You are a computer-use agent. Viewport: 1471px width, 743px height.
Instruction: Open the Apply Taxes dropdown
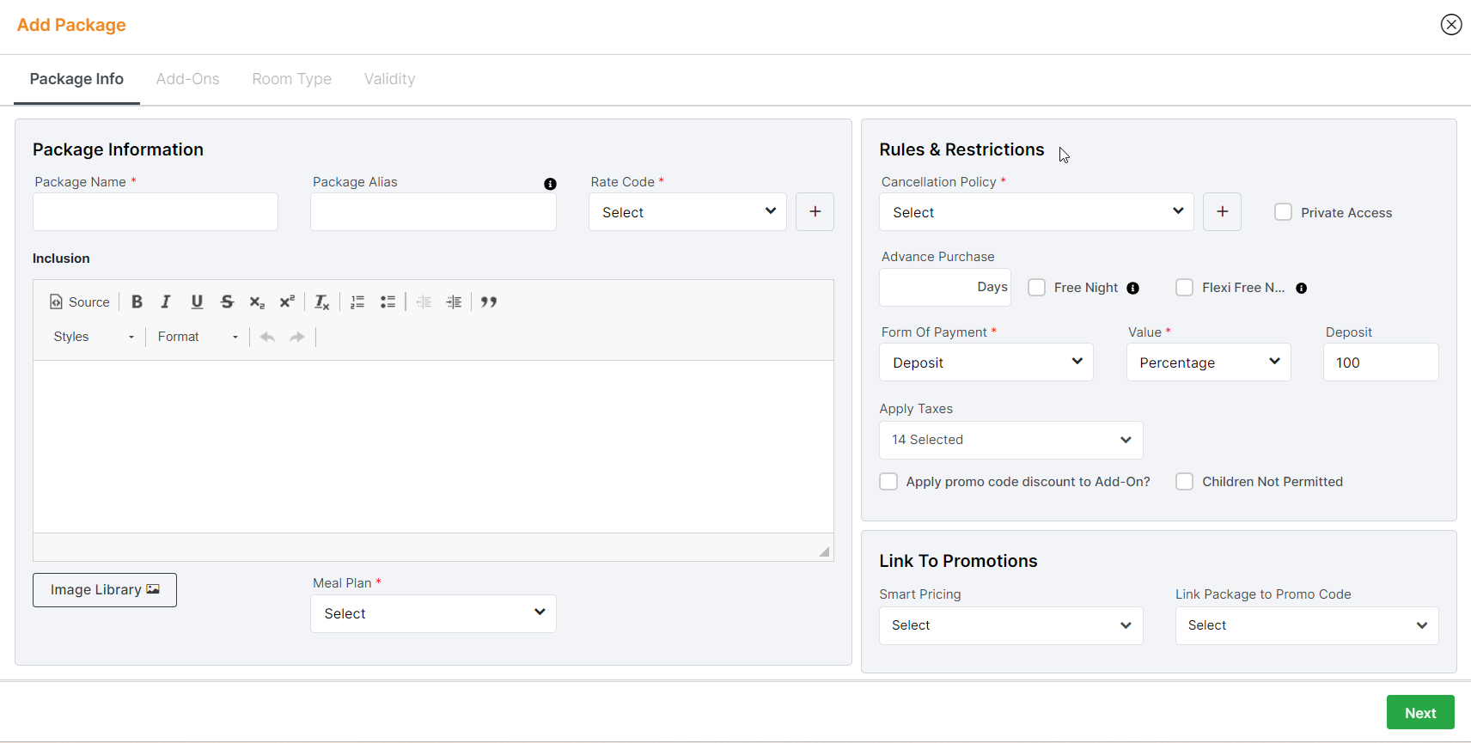(x=1010, y=440)
